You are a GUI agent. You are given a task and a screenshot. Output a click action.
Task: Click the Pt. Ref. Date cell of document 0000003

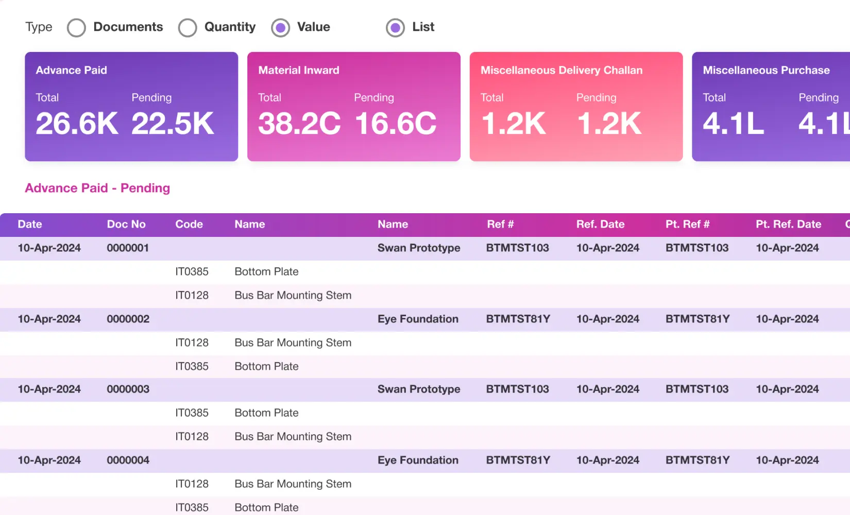787,389
